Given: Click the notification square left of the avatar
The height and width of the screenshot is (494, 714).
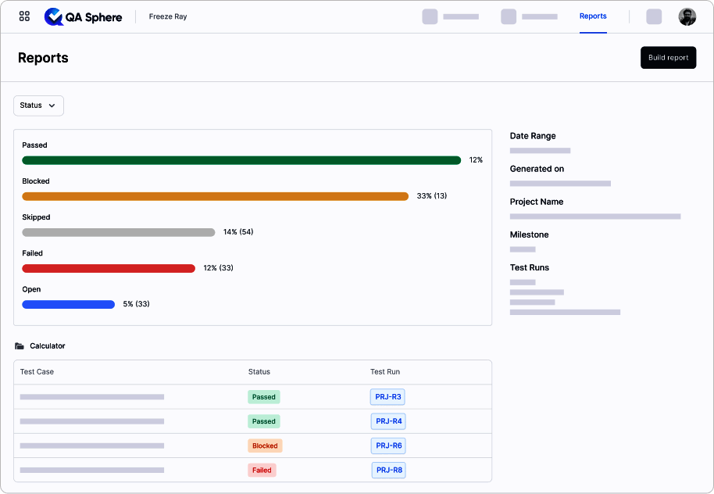Looking at the screenshot, I should click(x=653, y=16).
